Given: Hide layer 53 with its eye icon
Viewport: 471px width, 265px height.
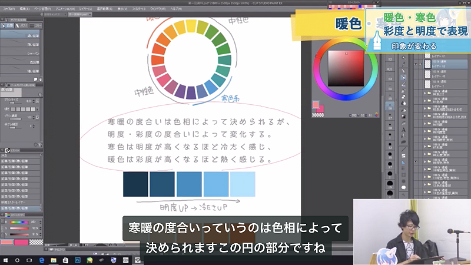Looking at the screenshot, I should pyautogui.click(x=416, y=64).
